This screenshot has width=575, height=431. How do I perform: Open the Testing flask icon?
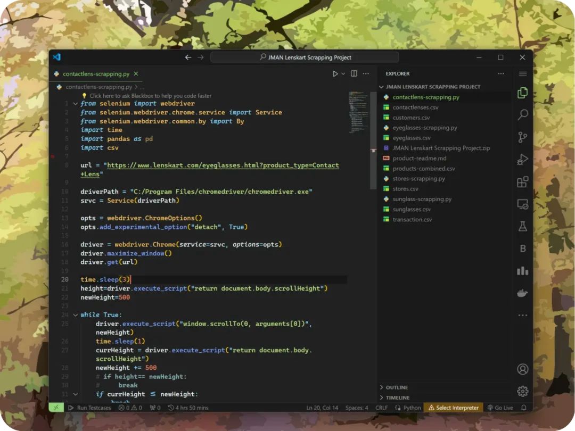[x=522, y=227]
